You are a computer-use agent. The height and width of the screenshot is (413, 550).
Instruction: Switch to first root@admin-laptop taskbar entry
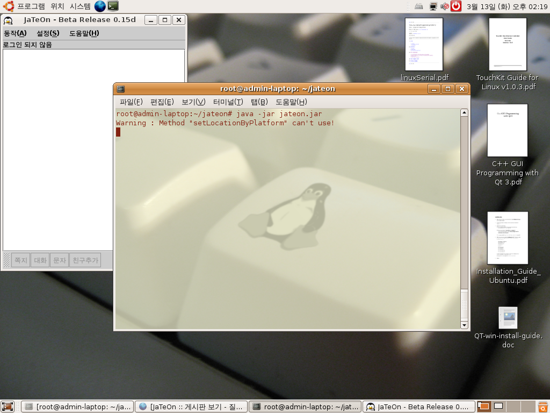tap(77, 407)
